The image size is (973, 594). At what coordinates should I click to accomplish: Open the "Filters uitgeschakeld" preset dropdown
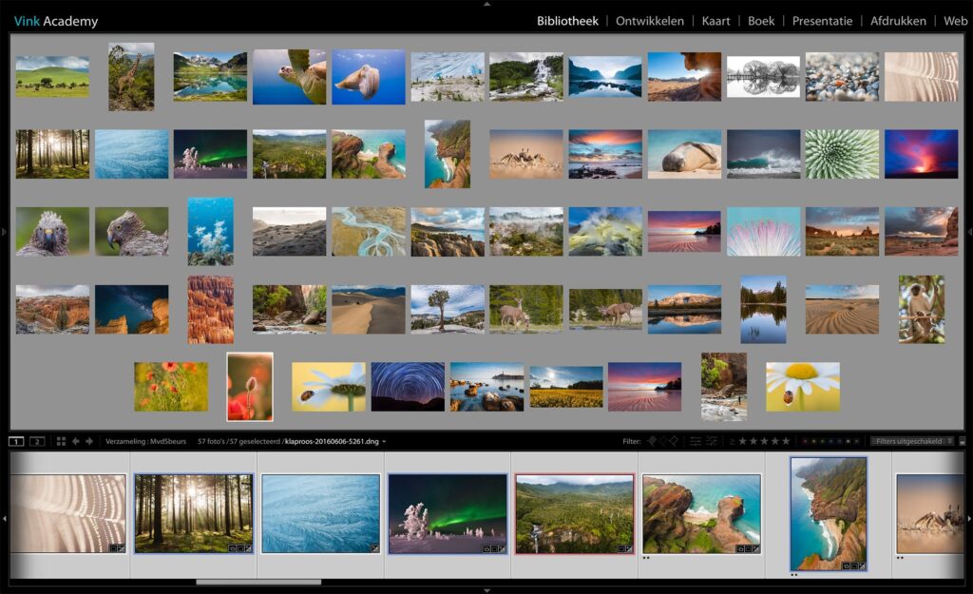tap(909, 441)
